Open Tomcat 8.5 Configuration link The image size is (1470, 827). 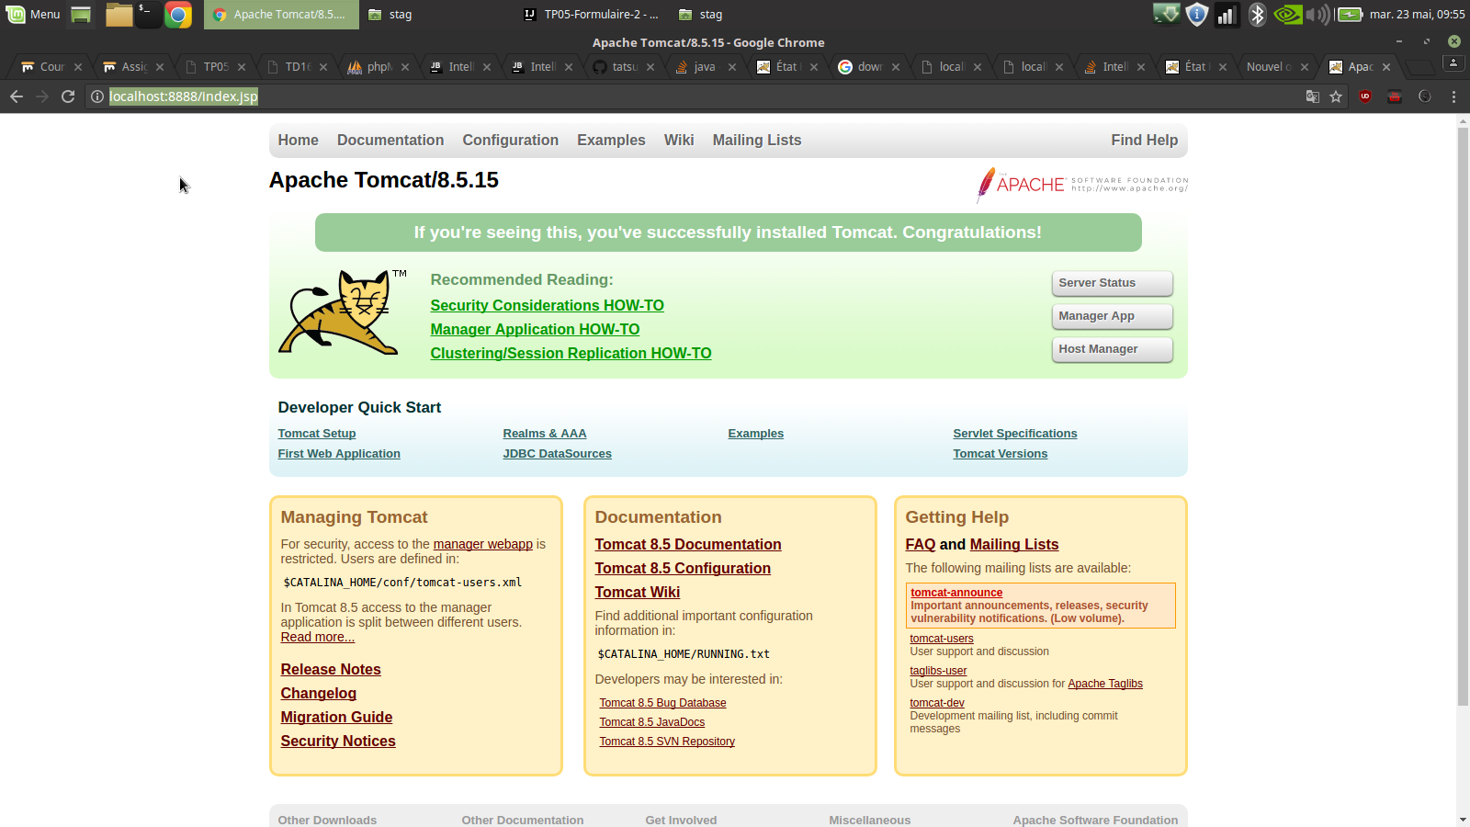click(x=683, y=569)
